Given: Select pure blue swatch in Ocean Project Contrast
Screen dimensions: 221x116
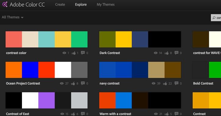Looking at the screenshot, I should [30, 70].
